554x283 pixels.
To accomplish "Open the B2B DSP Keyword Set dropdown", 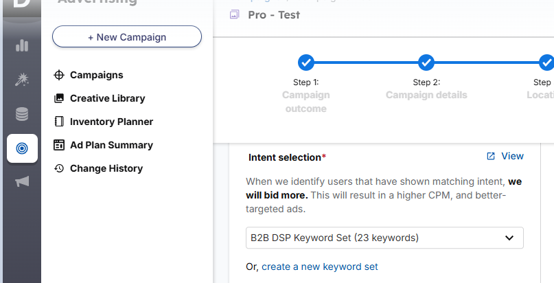I will coord(384,238).
